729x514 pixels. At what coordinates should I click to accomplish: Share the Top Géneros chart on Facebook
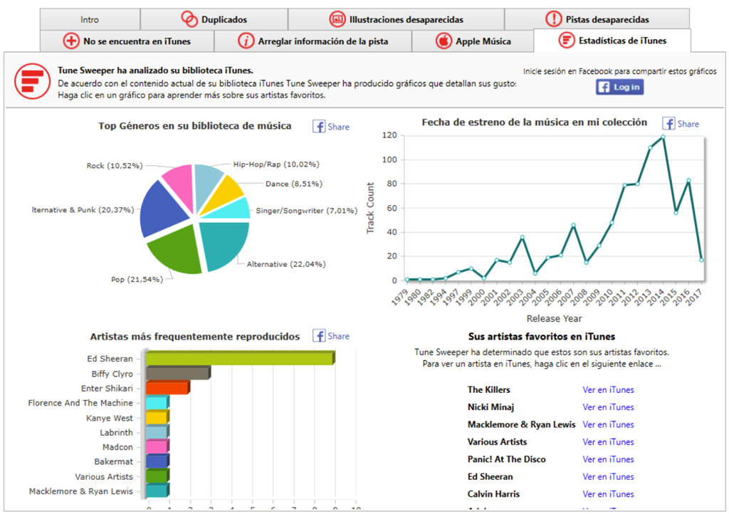pos(331,126)
